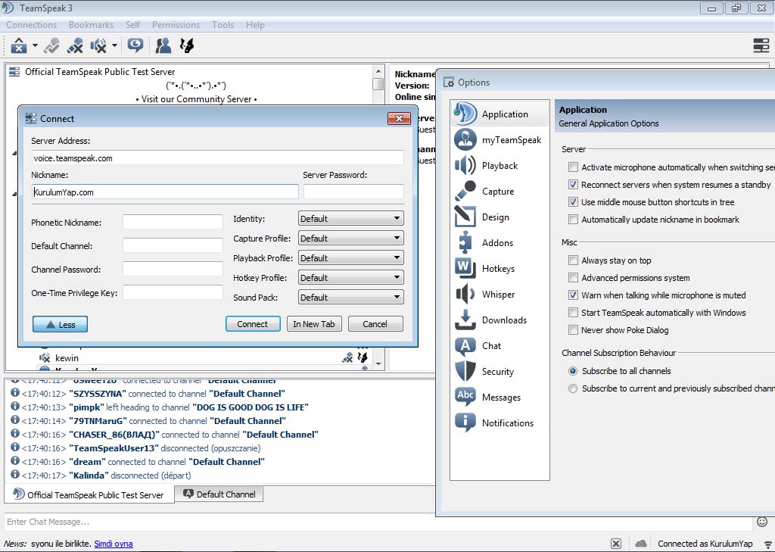Select the Security options category
This screenshot has height=552, width=775.
tap(500, 372)
